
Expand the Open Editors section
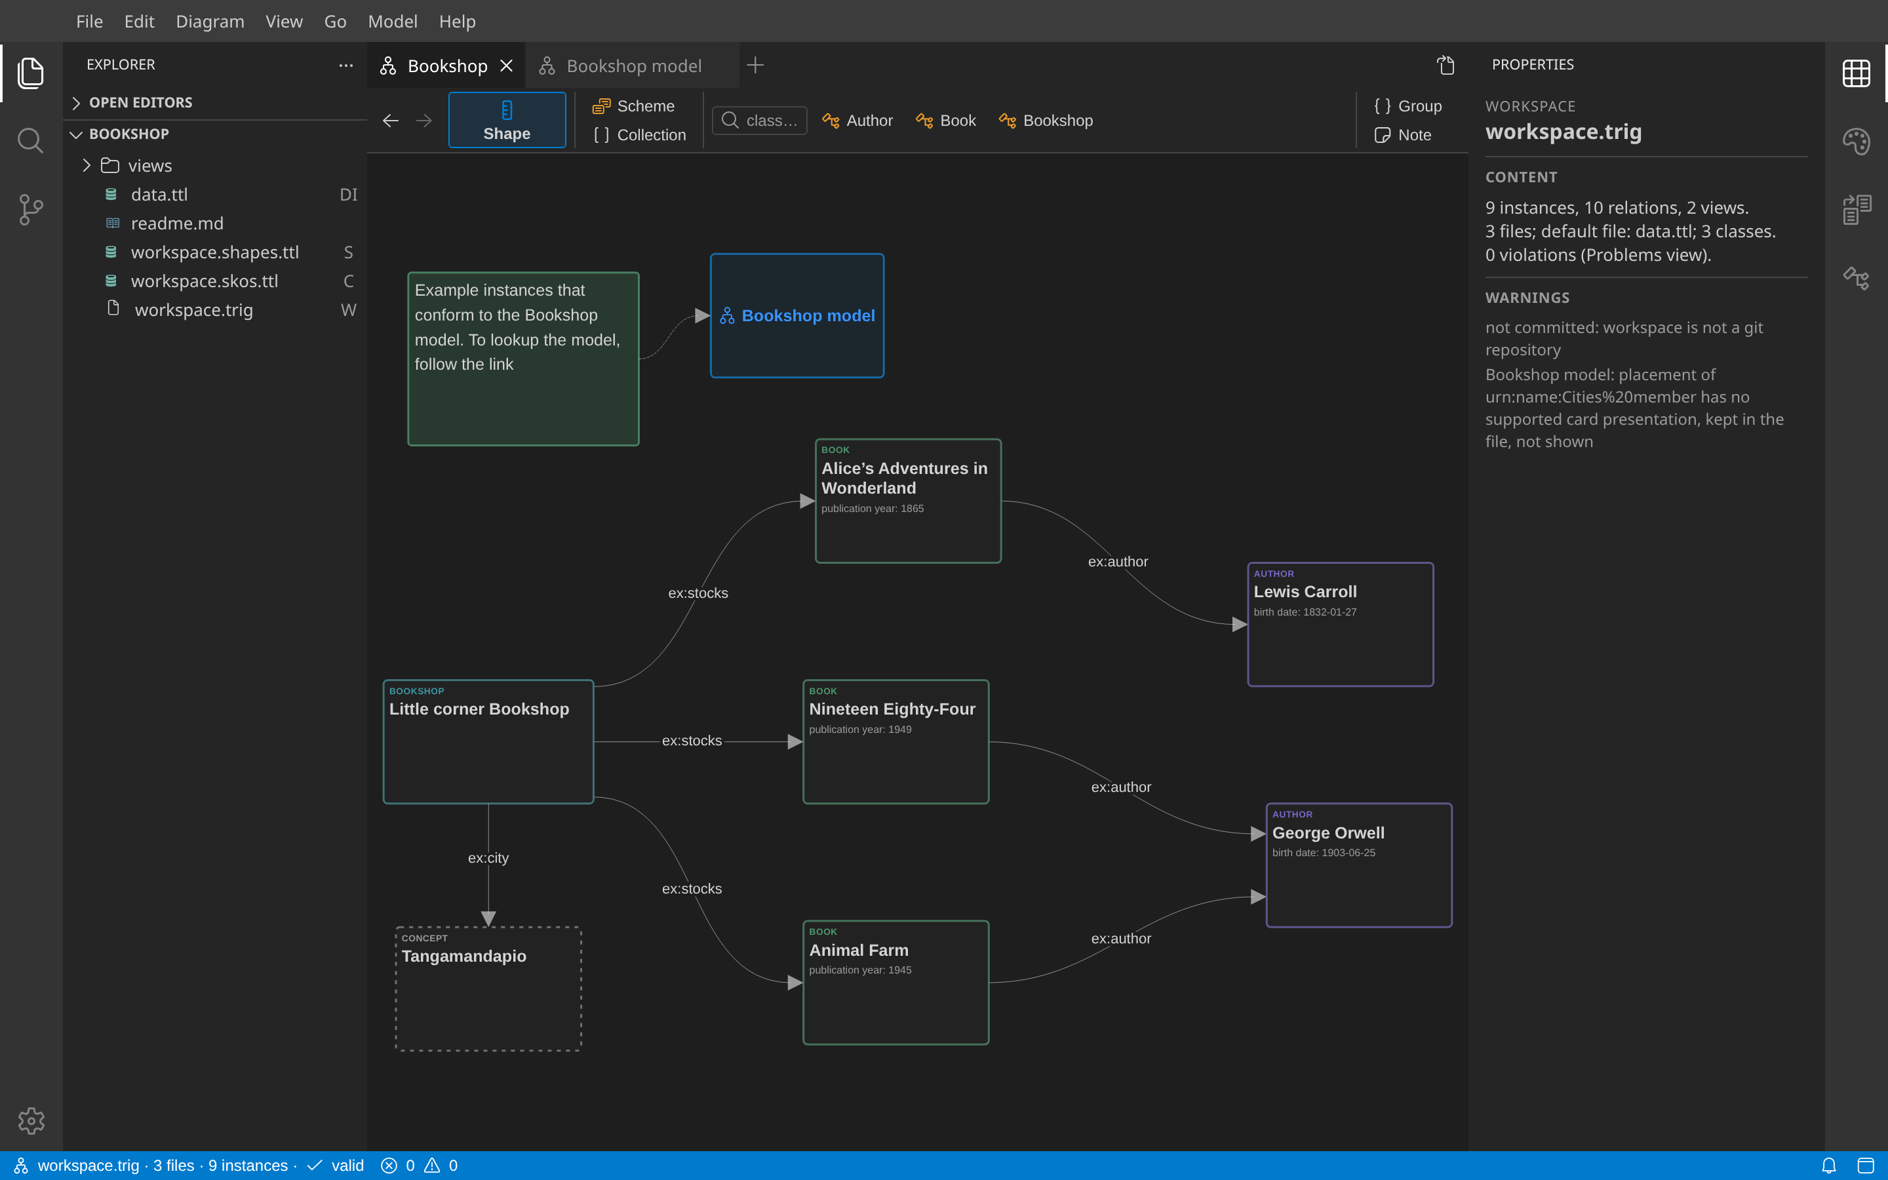point(215,103)
